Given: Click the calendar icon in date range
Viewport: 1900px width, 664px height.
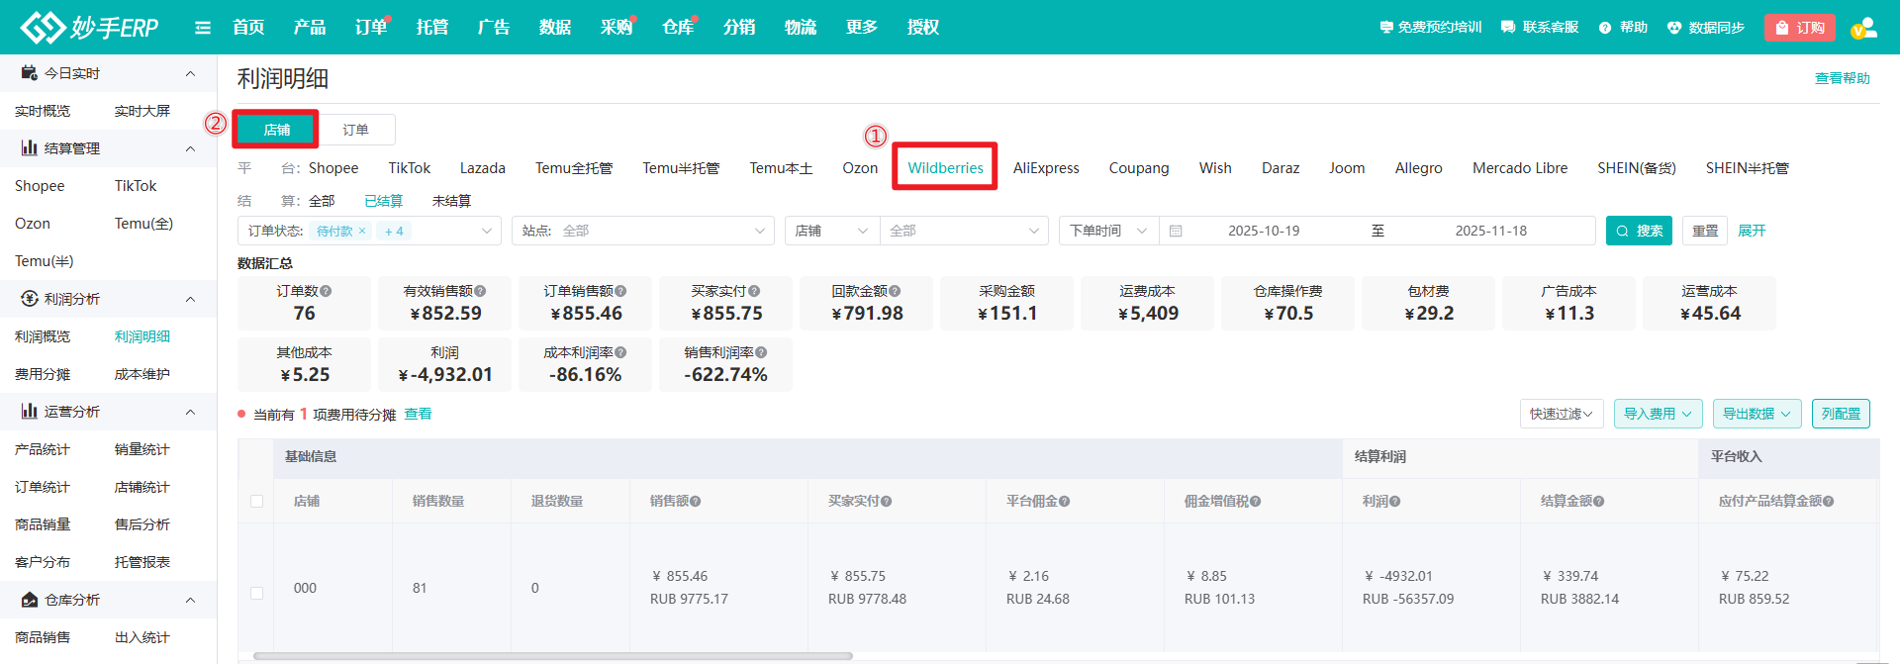Looking at the screenshot, I should point(1176,232).
